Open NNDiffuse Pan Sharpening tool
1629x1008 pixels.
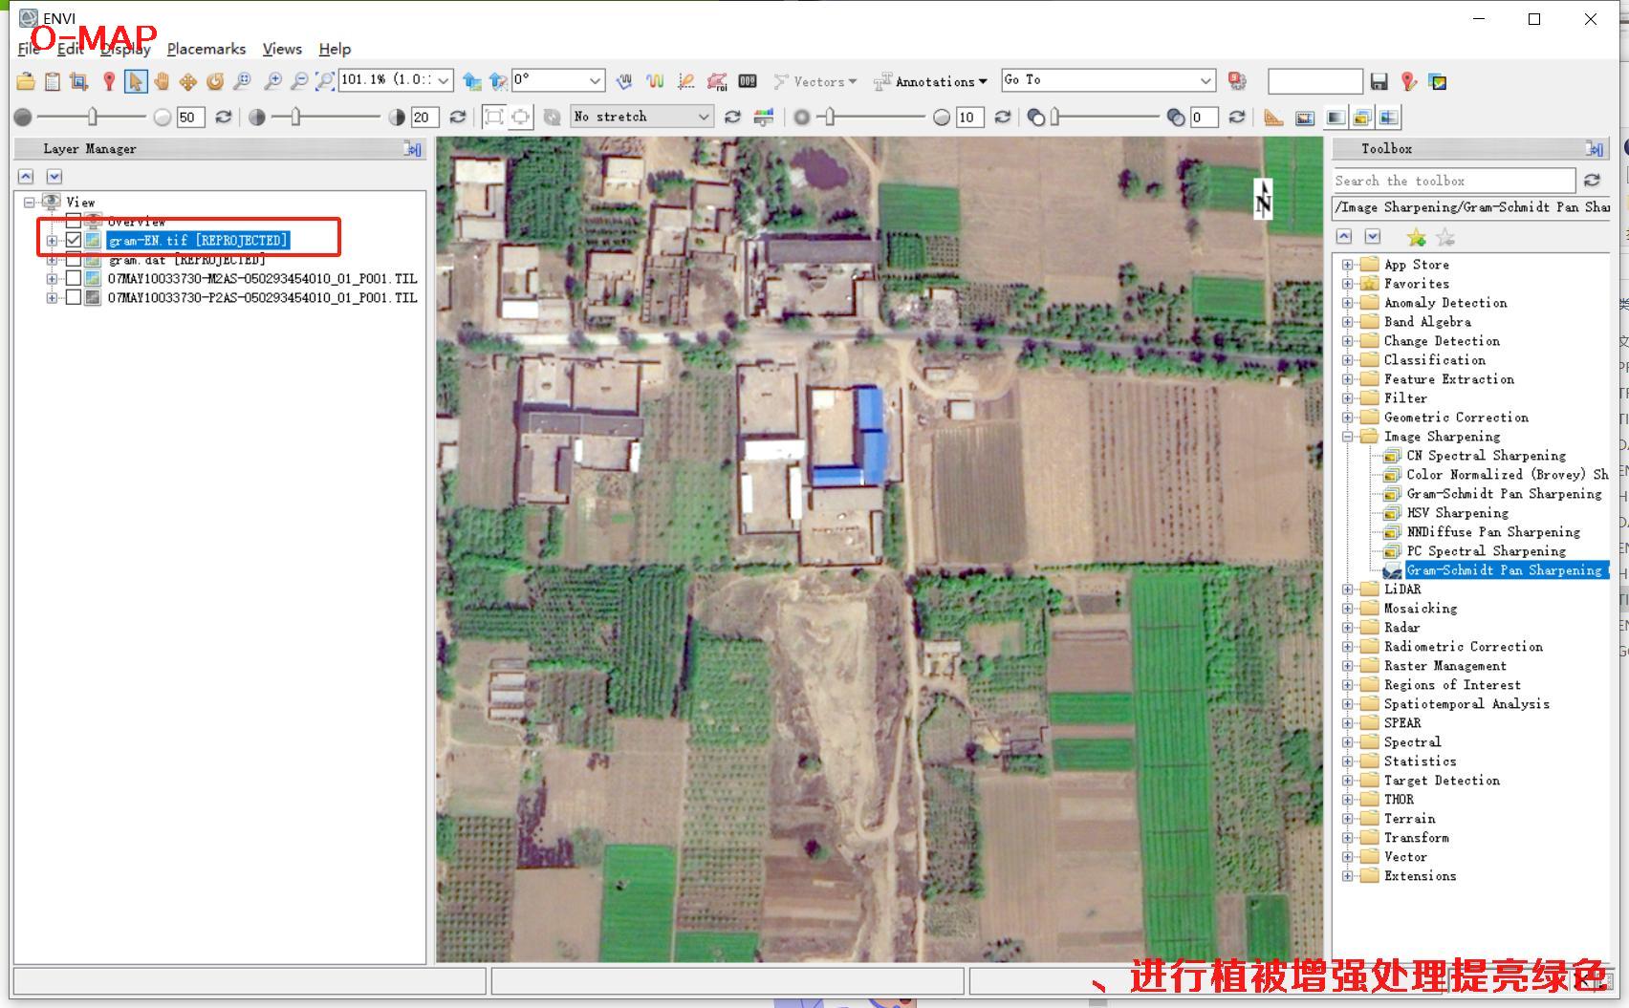coord(1492,532)
